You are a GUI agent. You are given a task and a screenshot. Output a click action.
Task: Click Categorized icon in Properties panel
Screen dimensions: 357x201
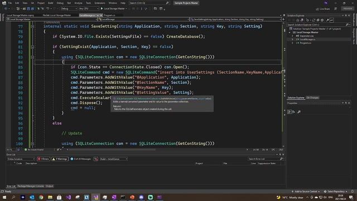pyautogui.click(x=289, y=112)
